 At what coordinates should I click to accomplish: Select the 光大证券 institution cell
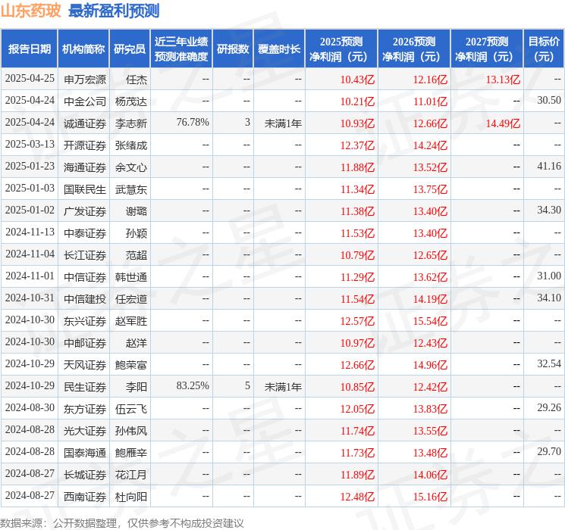[85, 431]
